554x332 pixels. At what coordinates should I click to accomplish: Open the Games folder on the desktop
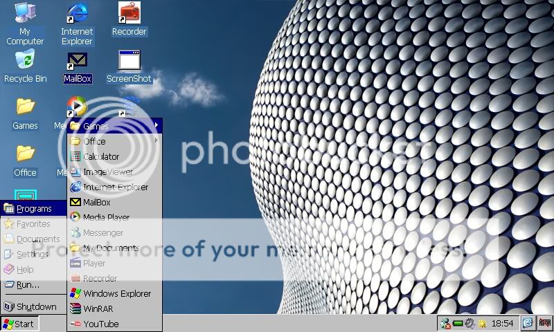(25, 113)
